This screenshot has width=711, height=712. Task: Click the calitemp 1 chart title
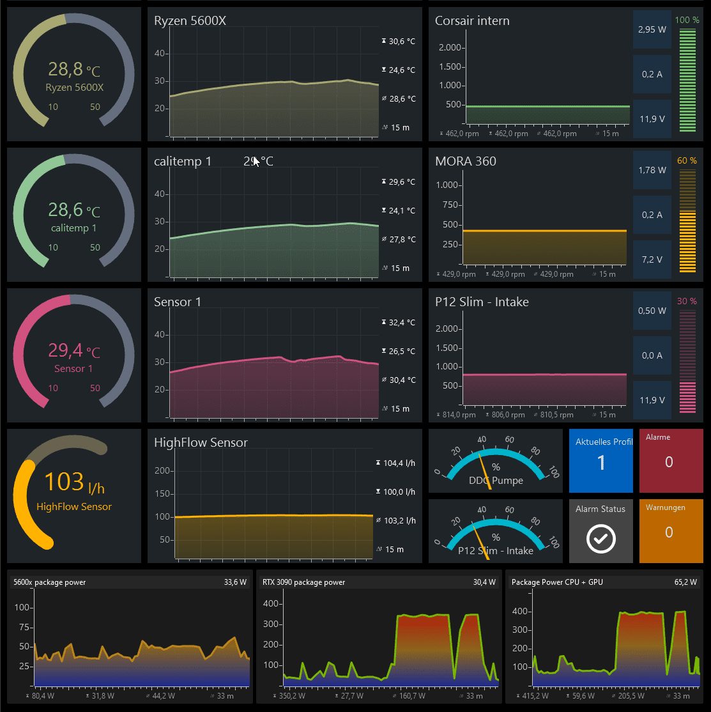click(x=183, y=162)
